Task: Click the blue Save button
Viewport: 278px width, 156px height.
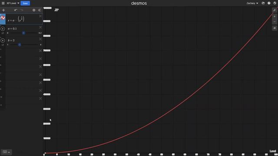Action: tap(25, 3)
